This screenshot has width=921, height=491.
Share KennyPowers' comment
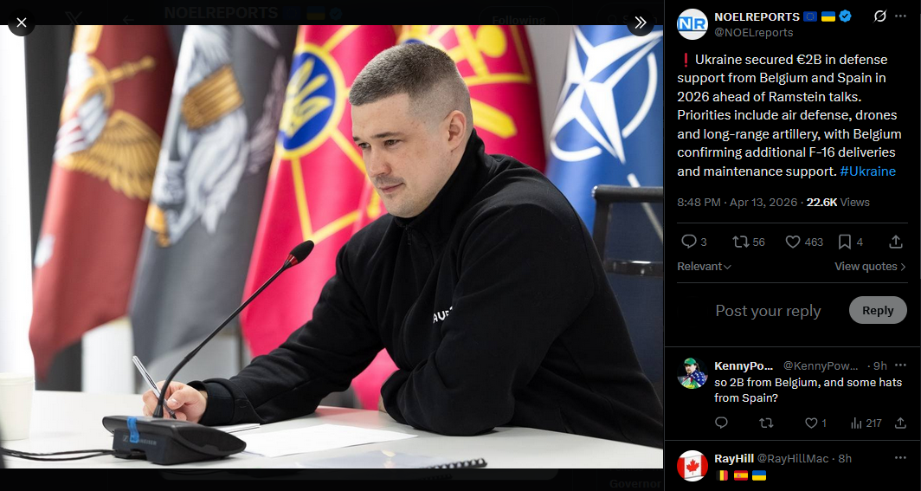pyautogui.click(x=900, y=423)
